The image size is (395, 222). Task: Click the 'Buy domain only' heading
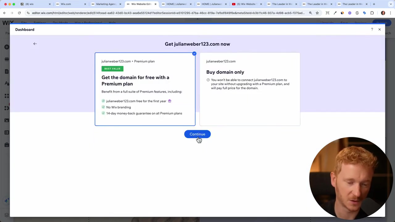225,72
